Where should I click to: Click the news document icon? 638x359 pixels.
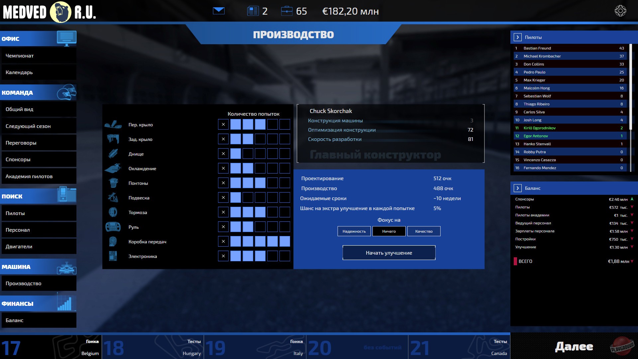coord(253,11)
